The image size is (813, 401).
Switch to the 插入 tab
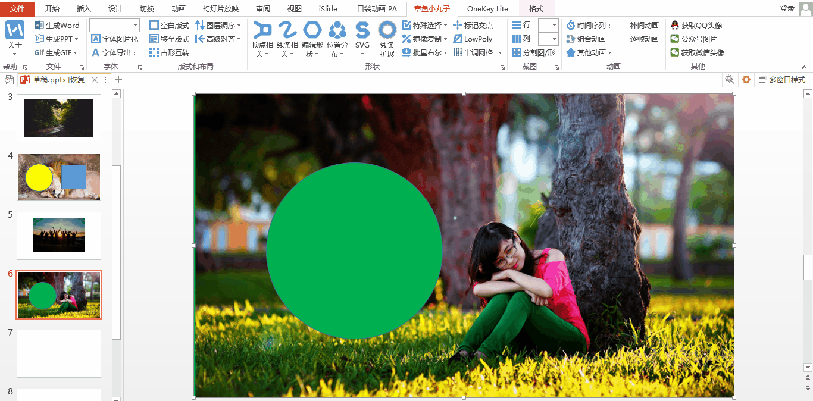tap(84, 8)
